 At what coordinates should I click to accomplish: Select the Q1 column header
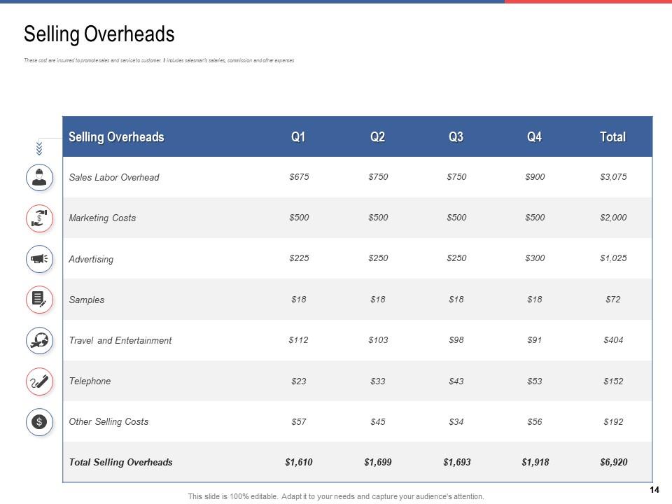click(x=298, y=137)
